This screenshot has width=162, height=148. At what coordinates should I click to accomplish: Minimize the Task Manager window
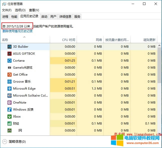click(x=133, y=4)
